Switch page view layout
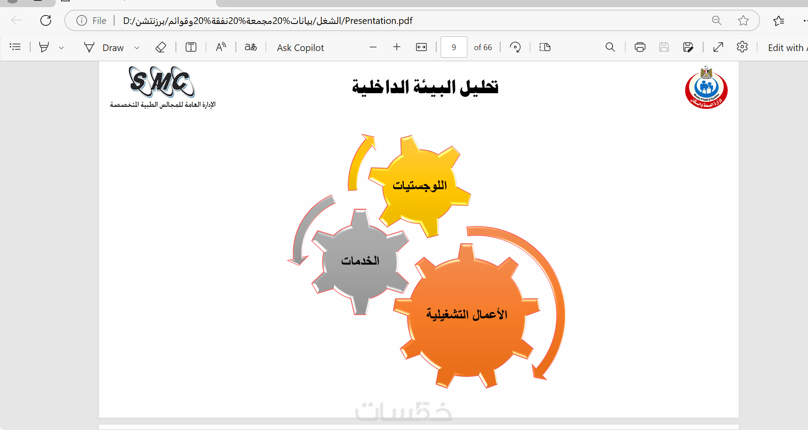Image resolution: width=808 pixels, height=430 pixels. pos(545,47)
